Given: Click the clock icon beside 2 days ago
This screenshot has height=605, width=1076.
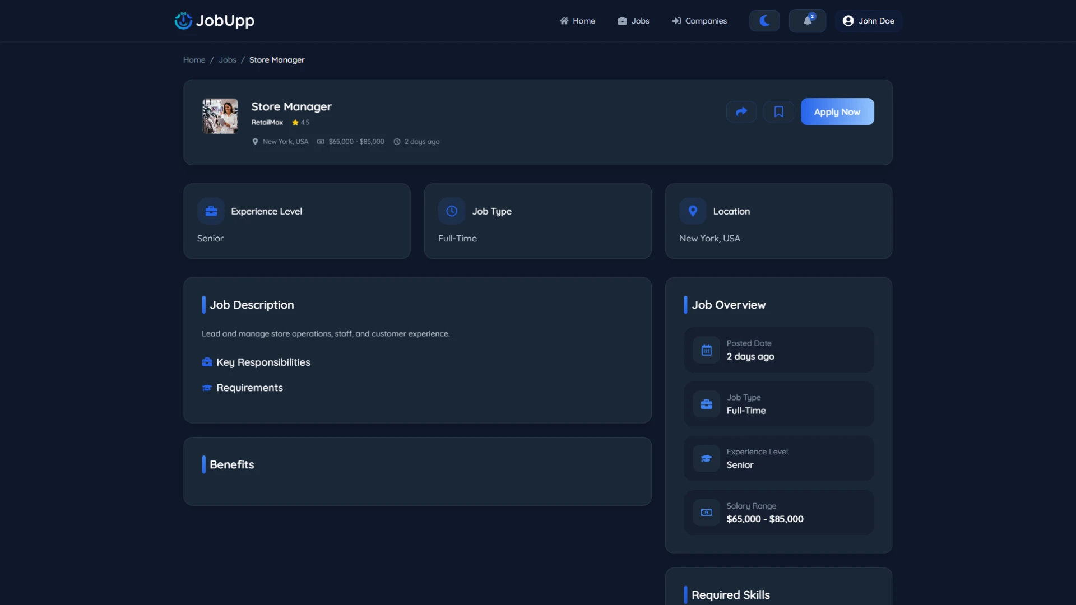Looking at the screenshot, I should click(397, 142).
